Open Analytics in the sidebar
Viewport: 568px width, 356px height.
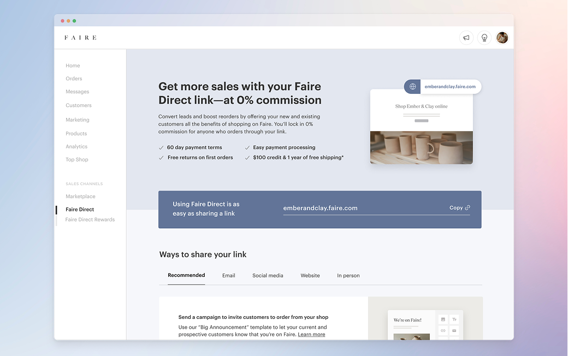click(x=76, y=147)
